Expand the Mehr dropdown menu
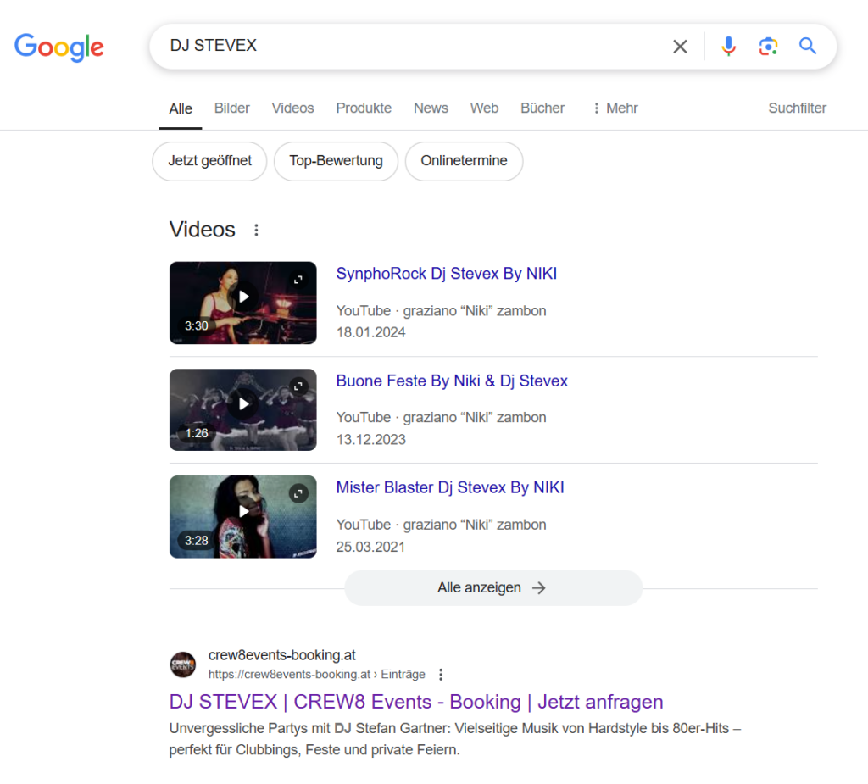 [615, 108]
